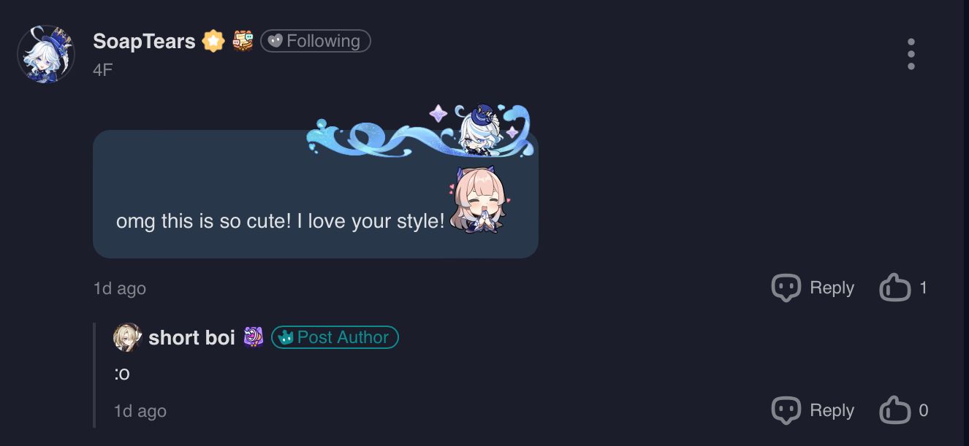969x446 pixels.
Task: Like short boi's reply with thumbs up
Action: tap(895, 410)
